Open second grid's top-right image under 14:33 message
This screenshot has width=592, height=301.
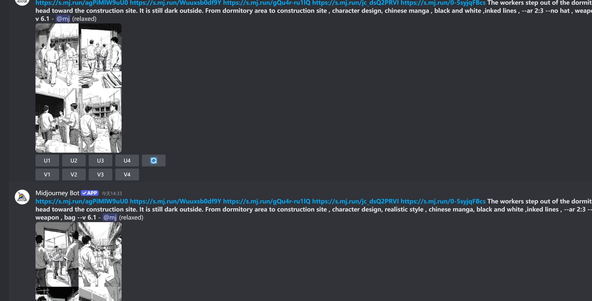[x=100, y=254]
